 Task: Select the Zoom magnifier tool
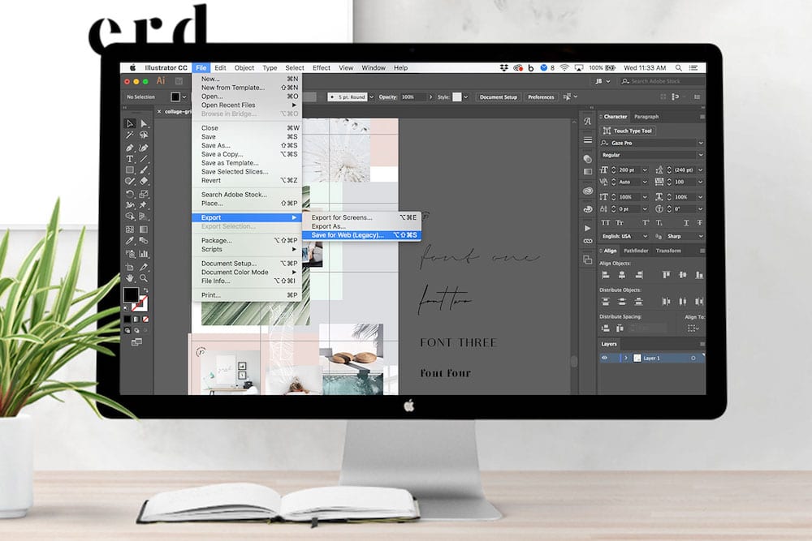click(x=144, y=278)
